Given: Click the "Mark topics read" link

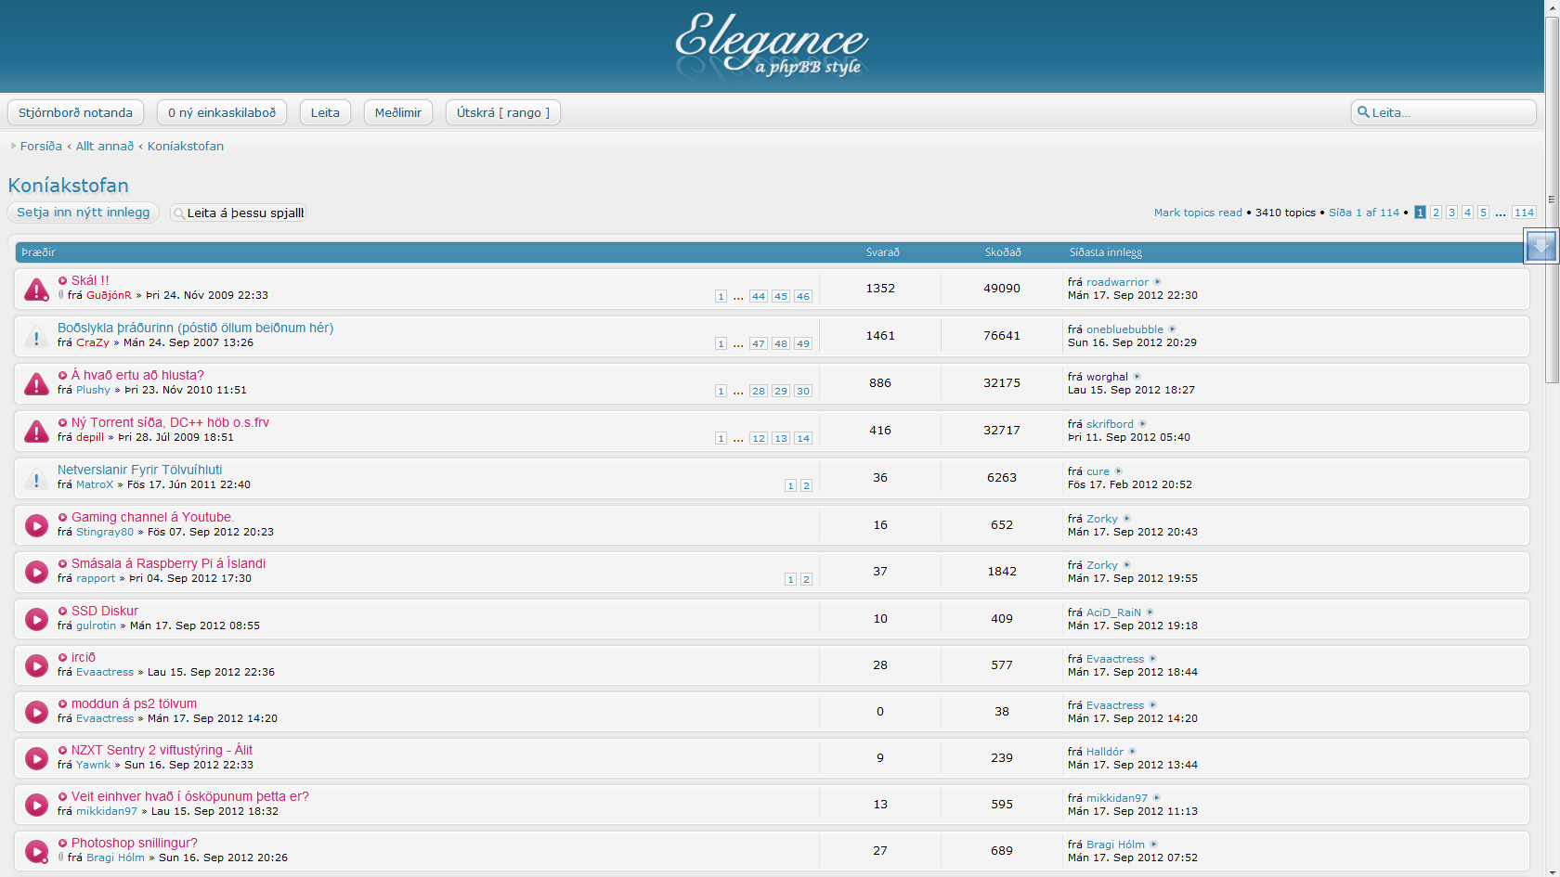Looking at the screenshot, I should click(x=1197, y=213).
